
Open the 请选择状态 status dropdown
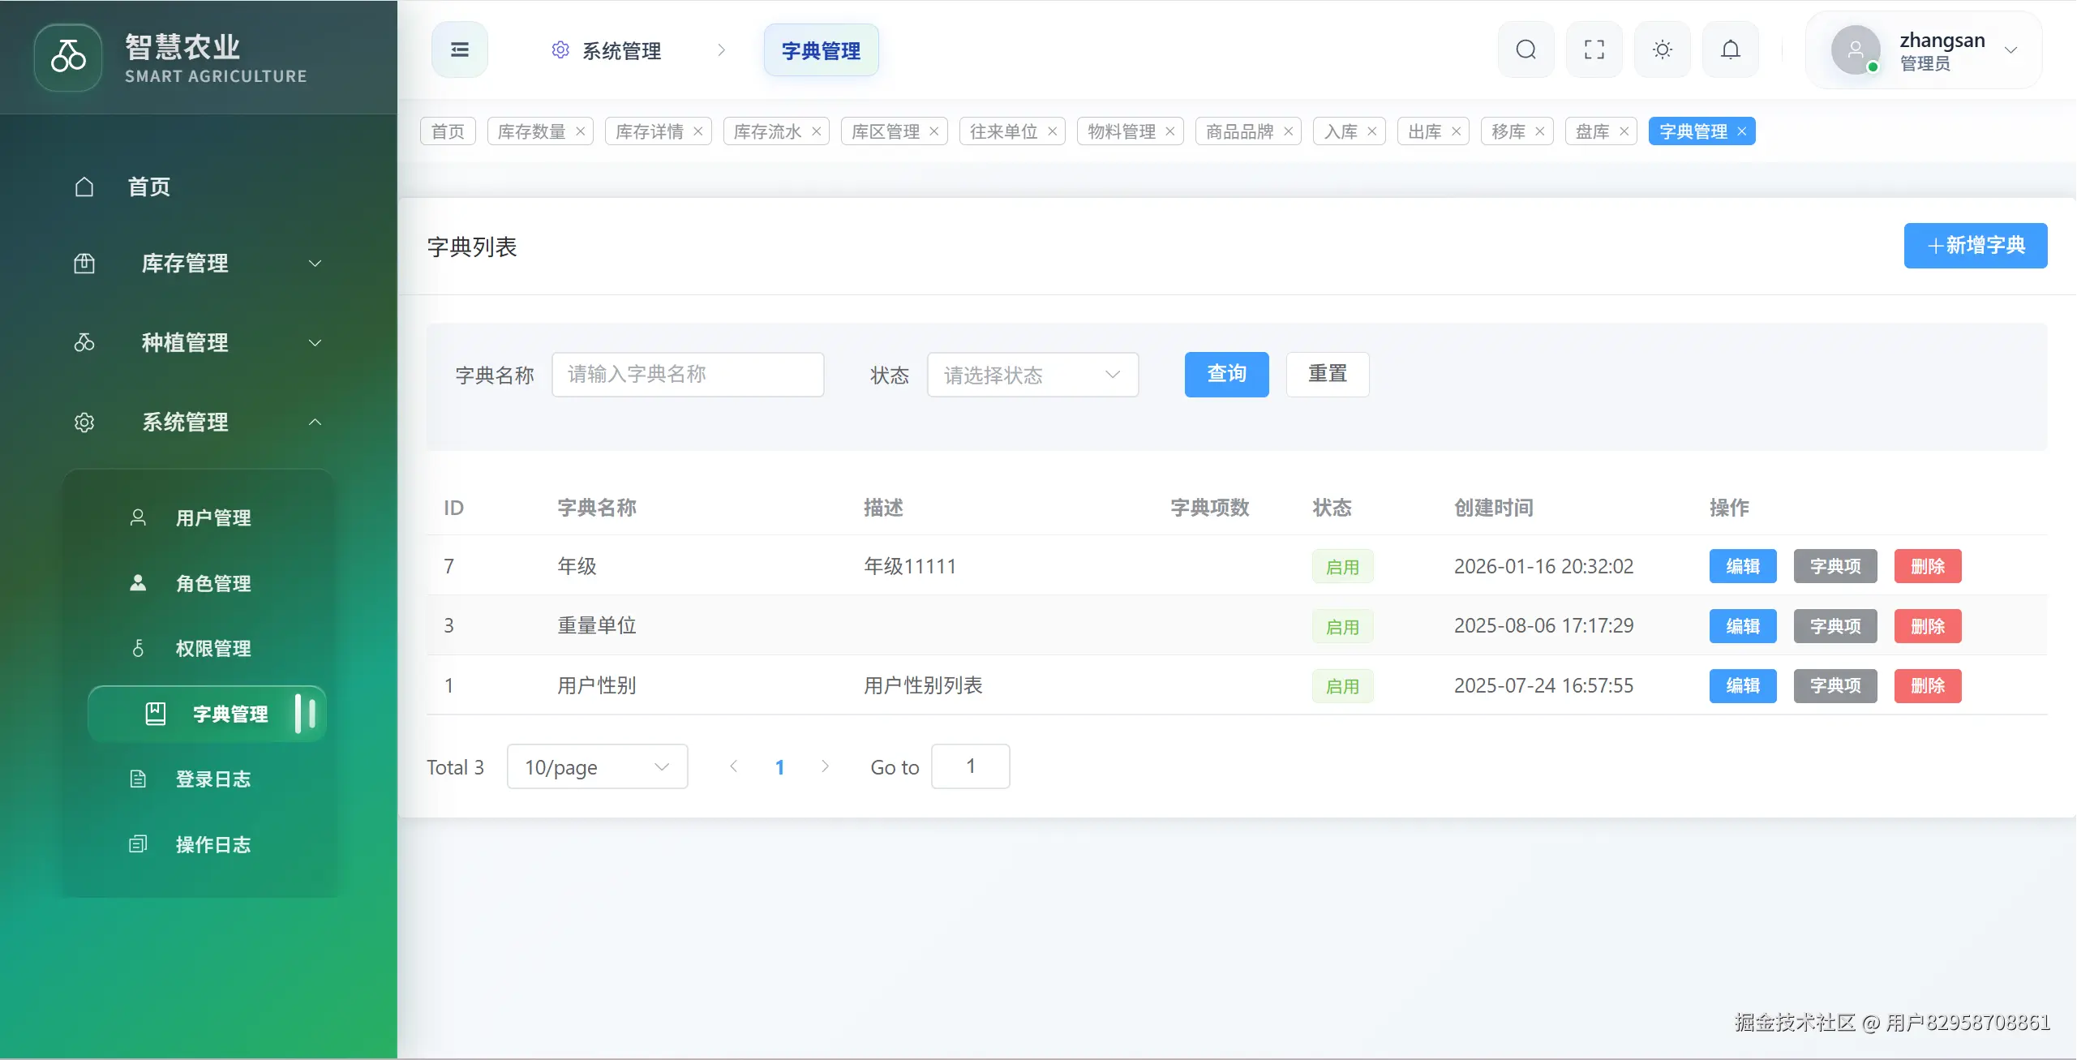(x=1032, y=375)
